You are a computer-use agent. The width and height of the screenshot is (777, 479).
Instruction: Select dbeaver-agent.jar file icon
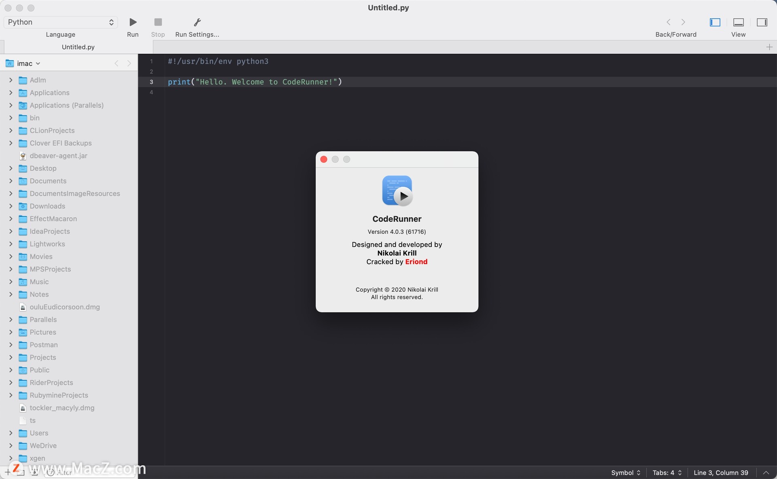click(x=23, y=156)
